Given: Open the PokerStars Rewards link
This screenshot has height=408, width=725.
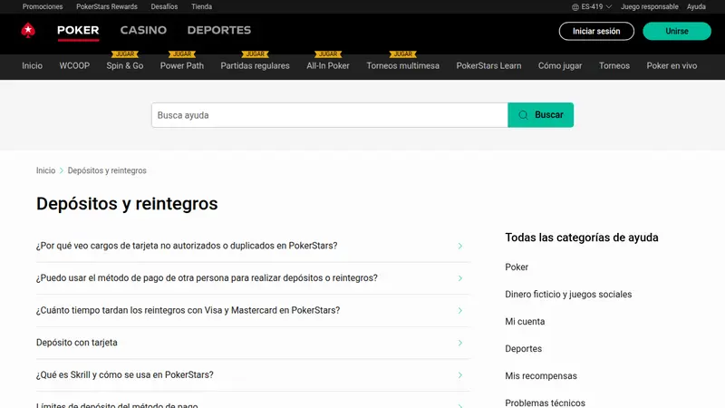Looking at the screenshot, I should pyautogui.click(x=107, y=7).
